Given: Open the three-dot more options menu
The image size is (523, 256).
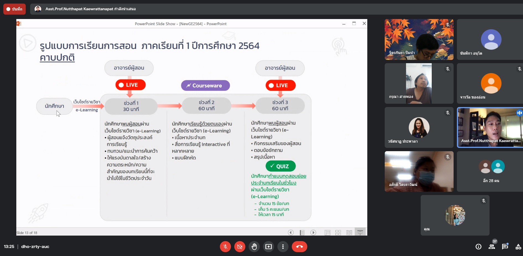Looking at the screenshot, I should coord(283,247).
